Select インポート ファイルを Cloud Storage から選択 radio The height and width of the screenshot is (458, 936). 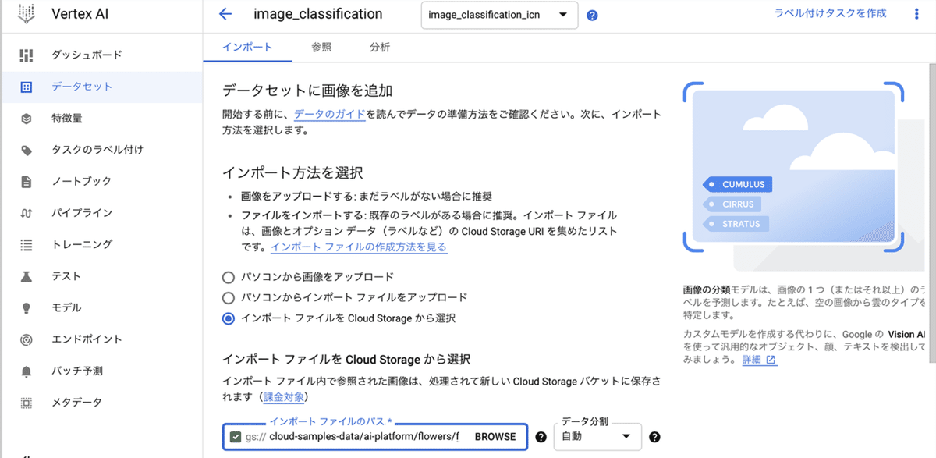(228, 318)
